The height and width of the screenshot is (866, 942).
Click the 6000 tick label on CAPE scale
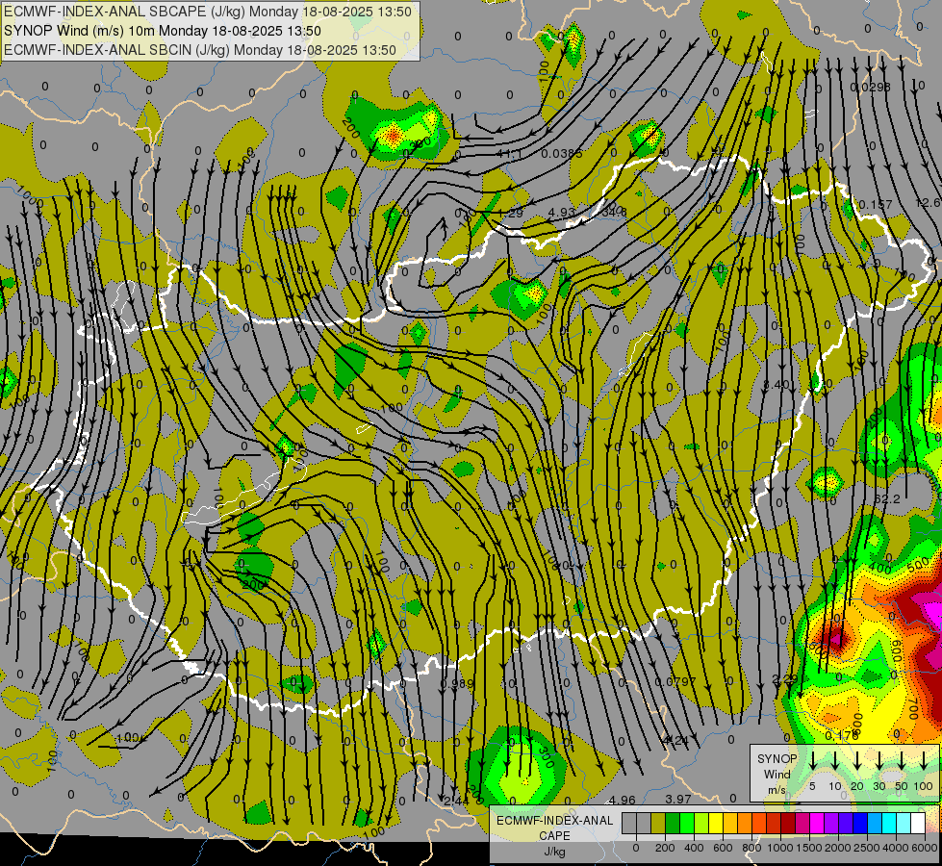925,848
